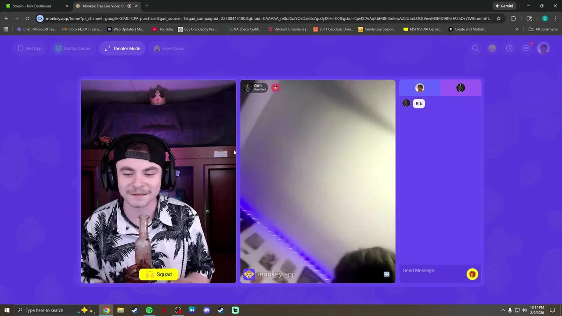The height and width of the screenshot is (316, 562).
Task: Open the MSI NVIDIA GeForc... bookmark
Action: (x=423, y=29)
